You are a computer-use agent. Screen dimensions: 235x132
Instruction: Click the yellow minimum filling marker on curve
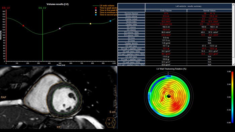coord(90,24)
